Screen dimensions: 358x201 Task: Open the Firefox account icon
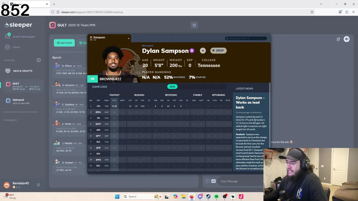click(x=340, y=12)
